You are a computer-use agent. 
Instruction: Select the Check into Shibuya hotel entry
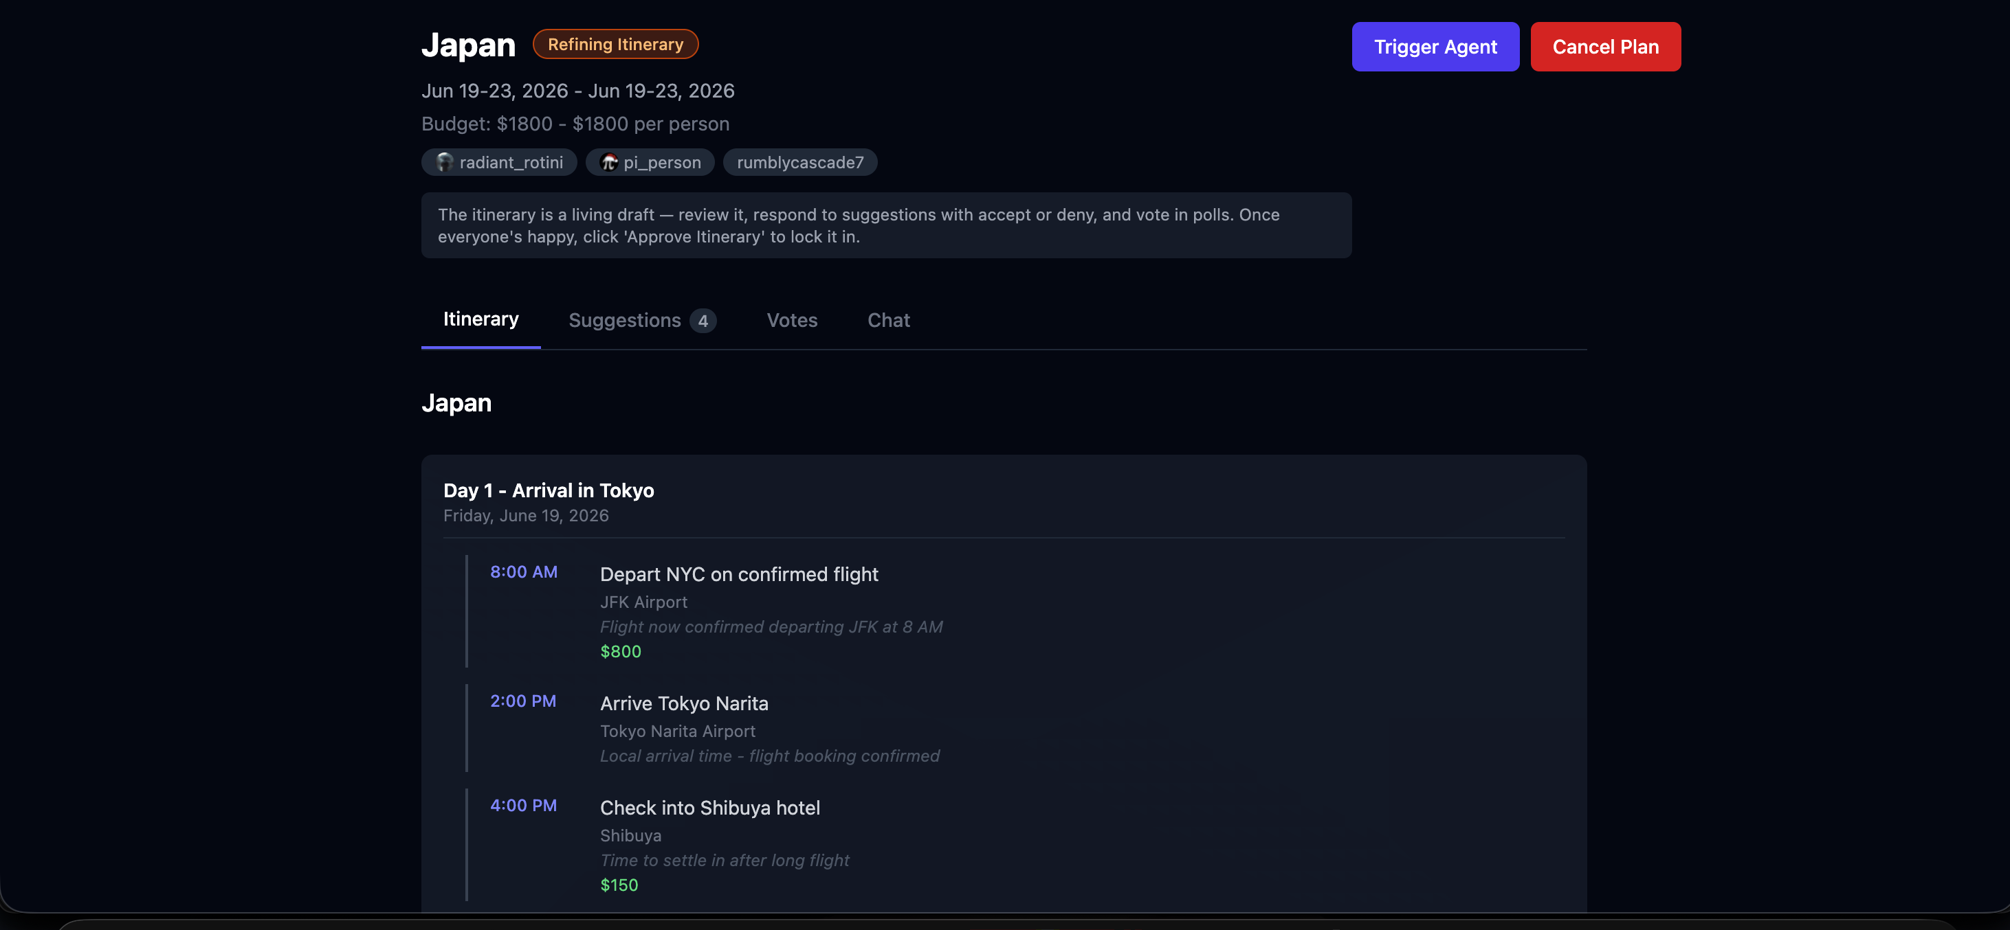(x=709, y=808)
